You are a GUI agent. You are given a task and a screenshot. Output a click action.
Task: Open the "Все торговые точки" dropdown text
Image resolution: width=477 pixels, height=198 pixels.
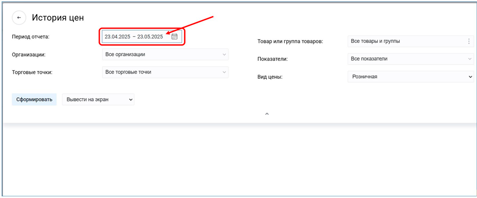click(128, 72)
